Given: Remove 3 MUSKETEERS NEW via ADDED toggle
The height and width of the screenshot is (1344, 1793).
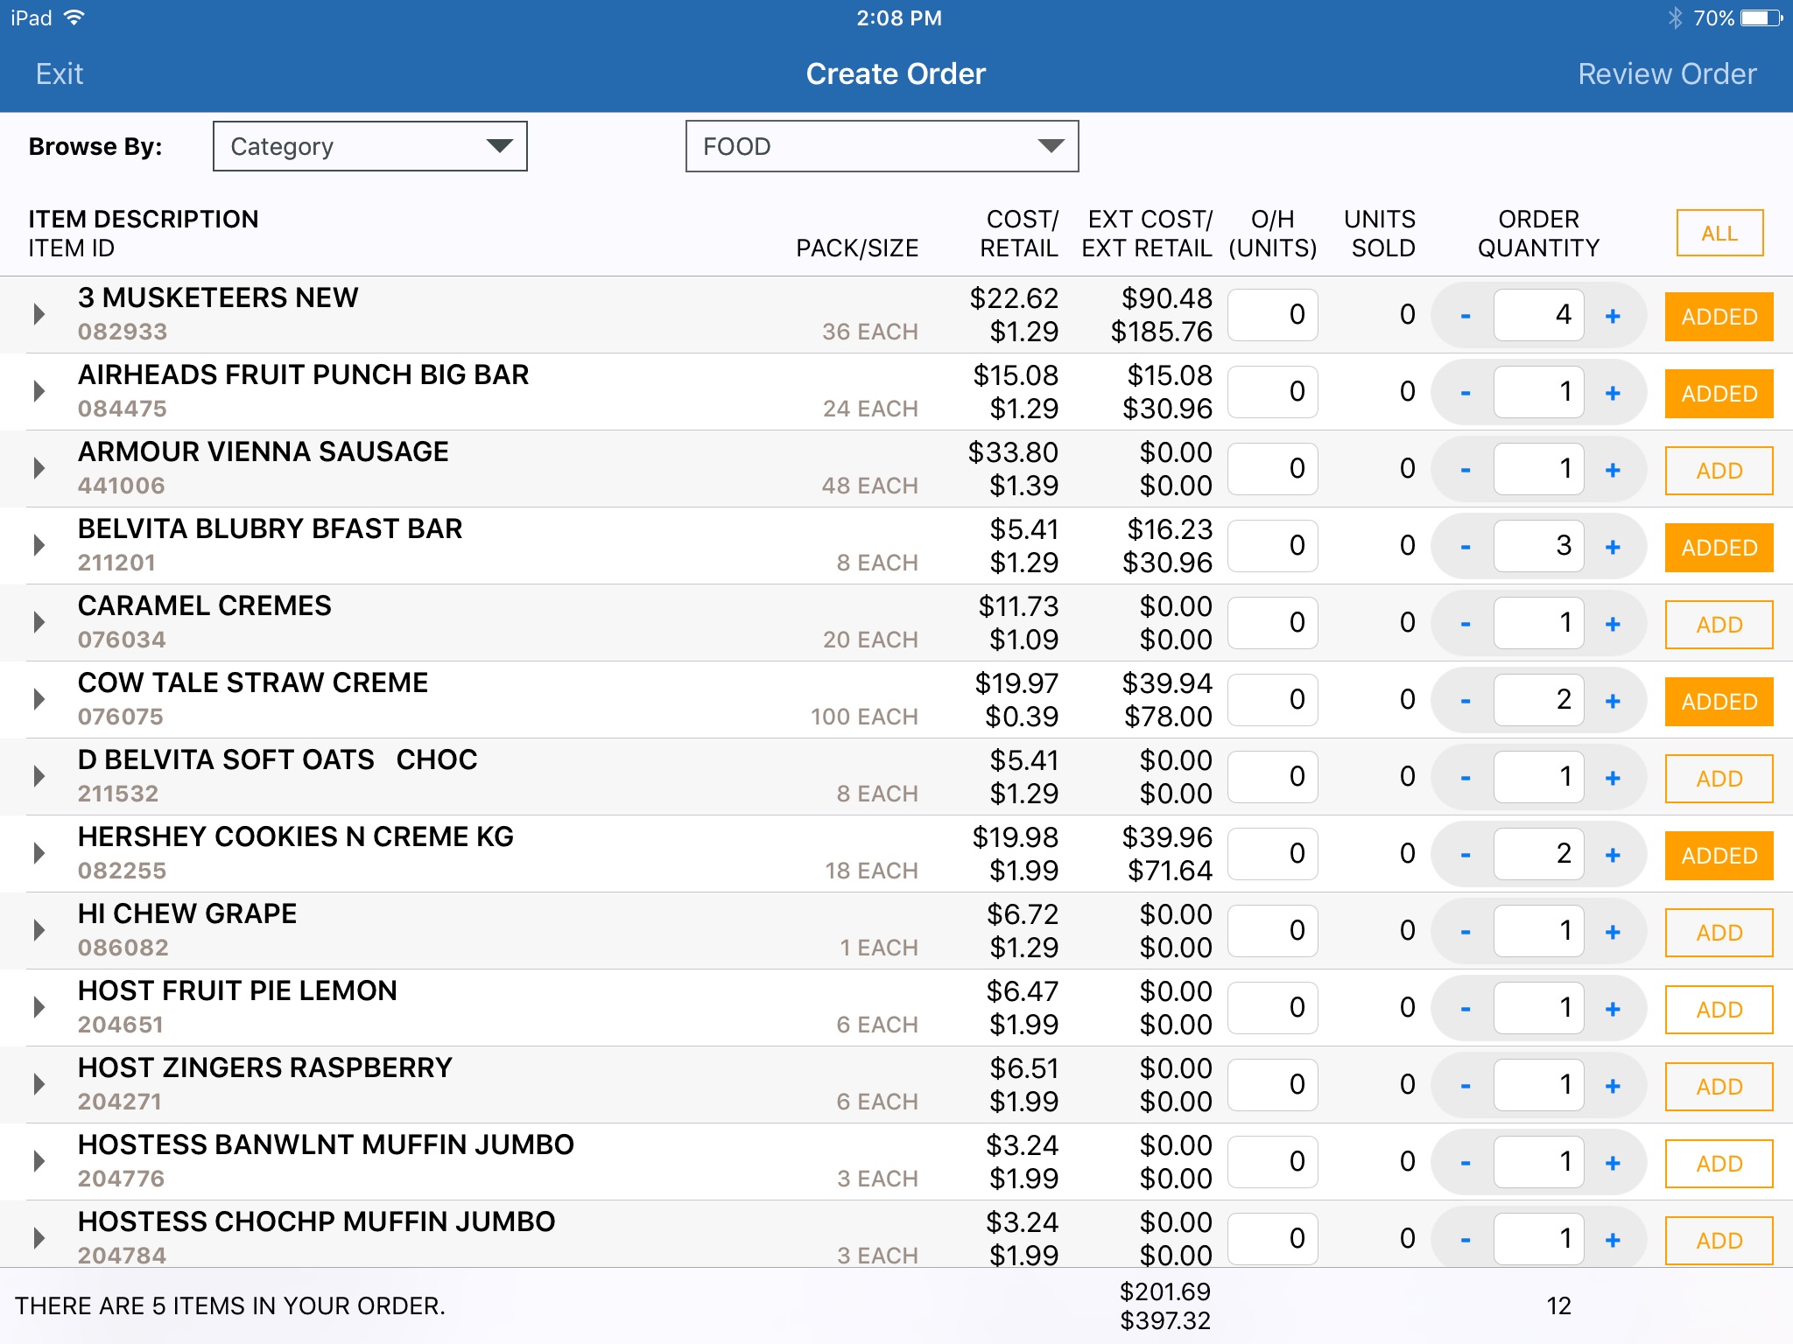Looking at the screenshot, I should [x=1719, y=317].
